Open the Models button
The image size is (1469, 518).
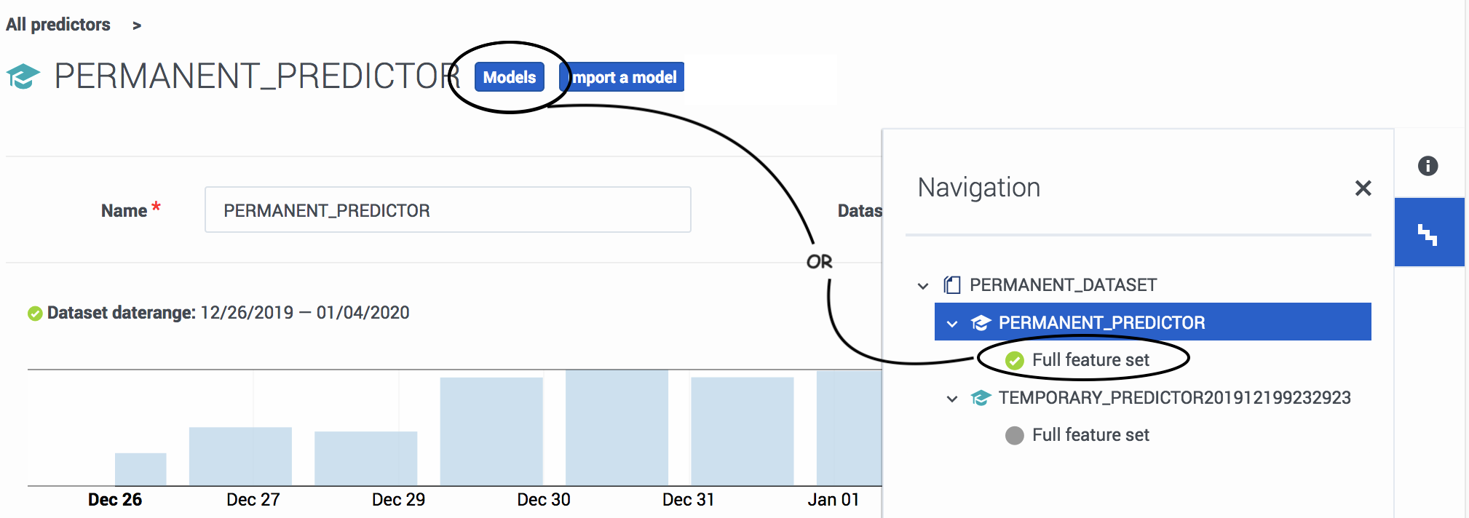point(510,77)
